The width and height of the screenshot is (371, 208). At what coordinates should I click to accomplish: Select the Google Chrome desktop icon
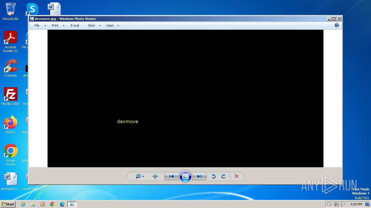click(10, 155)
